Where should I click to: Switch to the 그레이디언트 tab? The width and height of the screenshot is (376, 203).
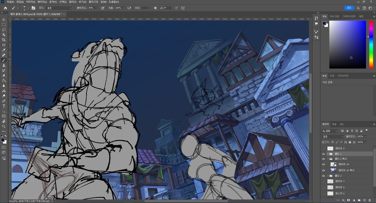click(x=349, y=16)
